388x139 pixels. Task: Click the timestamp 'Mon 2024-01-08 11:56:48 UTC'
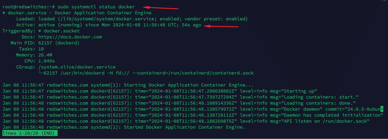(x=139, y=25)
